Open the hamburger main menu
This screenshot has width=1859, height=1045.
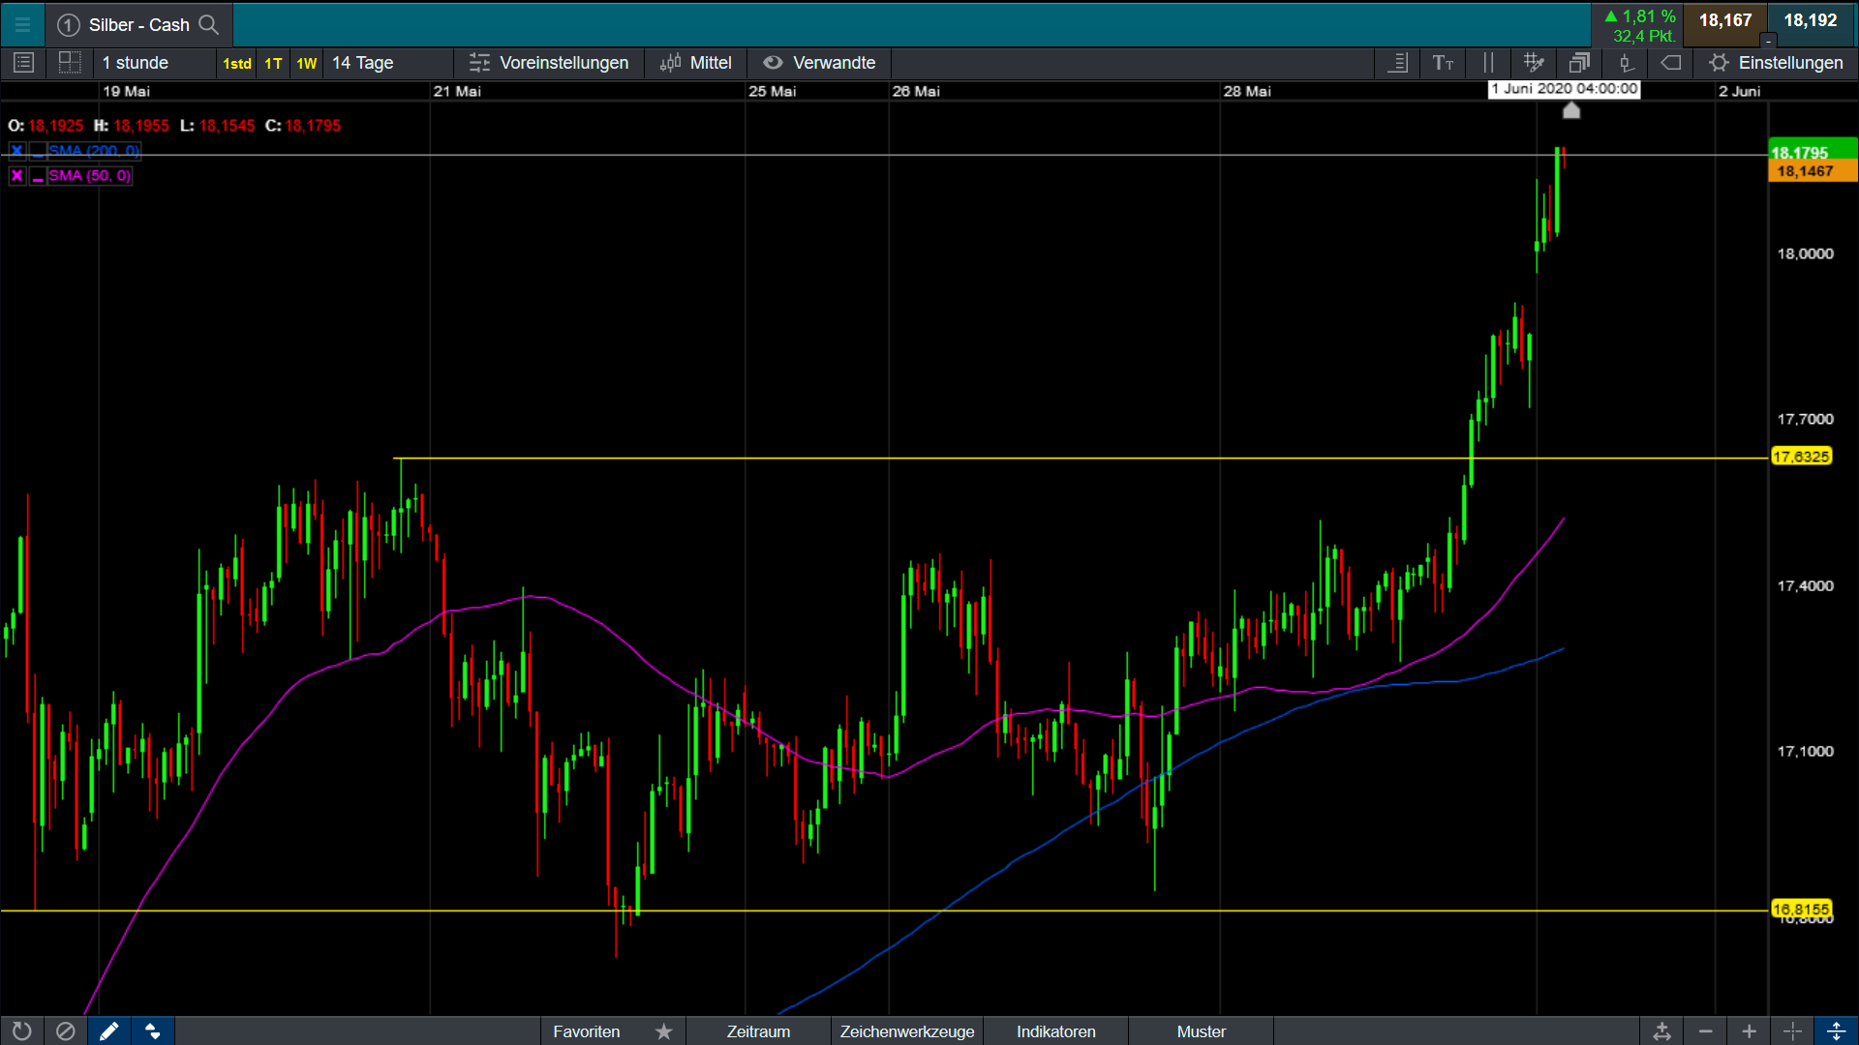22,25
